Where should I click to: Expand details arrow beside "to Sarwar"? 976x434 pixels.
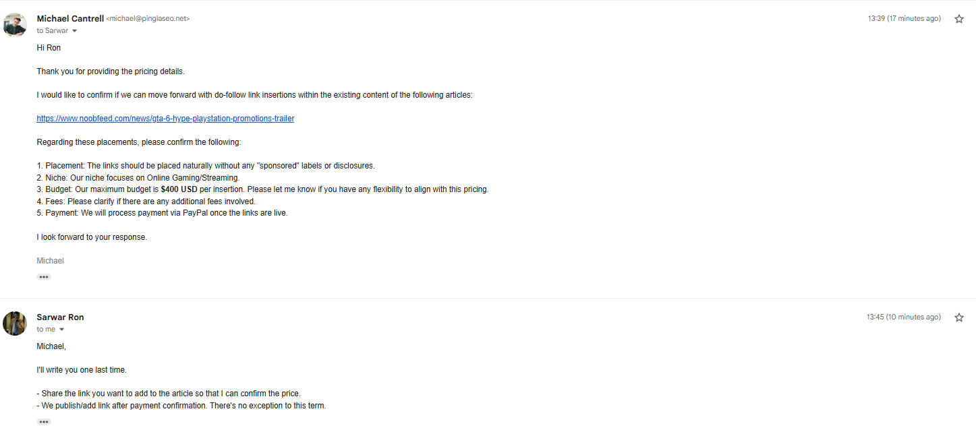click(x=74, y=31)
